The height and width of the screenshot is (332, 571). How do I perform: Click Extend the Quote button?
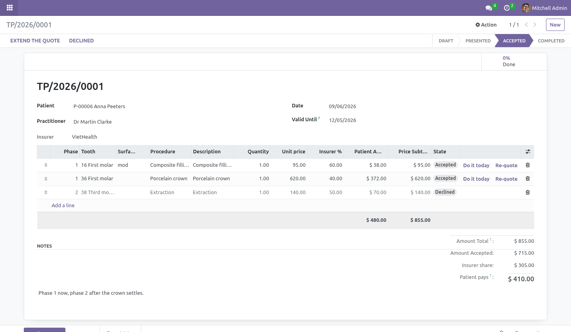coord(35,40)
